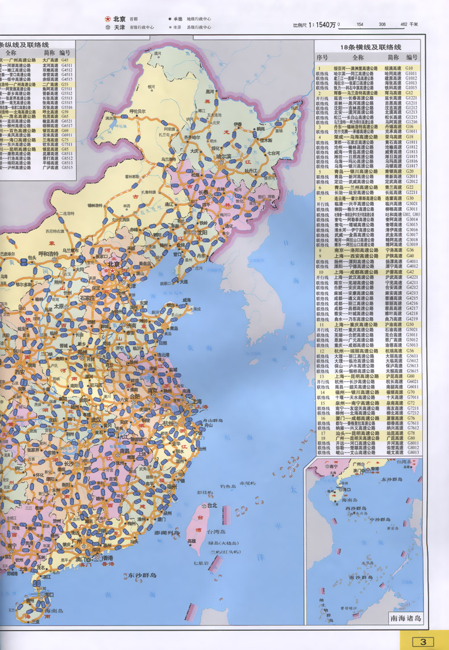Click the 哈尔滨 city label on the map
Image resolution: width=449 pixels, height=650 pixels.
[x=225, y=156]
